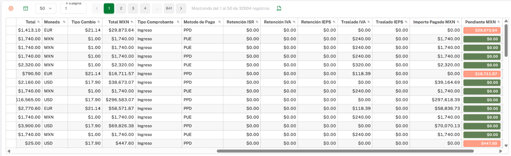Select the $320.00 Traslado IVA cell
Image resolution: width=511 pixels, height=156 pixels.
355,65
